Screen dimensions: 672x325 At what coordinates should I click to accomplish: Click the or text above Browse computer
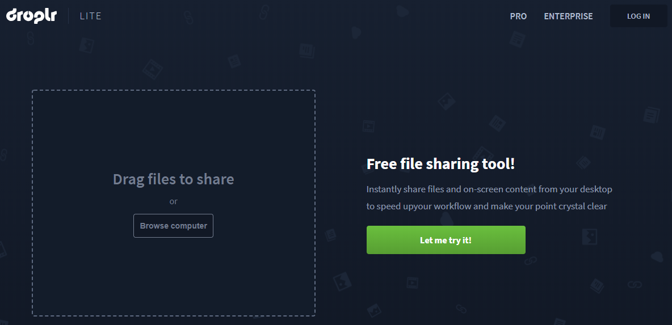coord(173,201)
